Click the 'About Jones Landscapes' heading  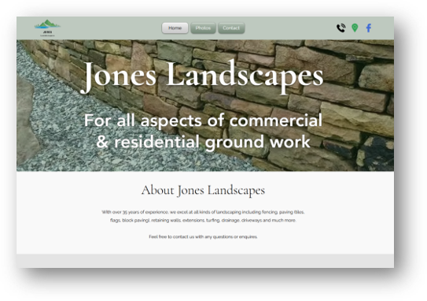(x=203, y=190)
